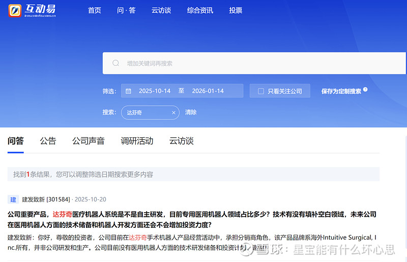Open the 建发致新 [301584] company link
Image resolution: width=407 pixels, height=262 pixels.
click(46, 199)
